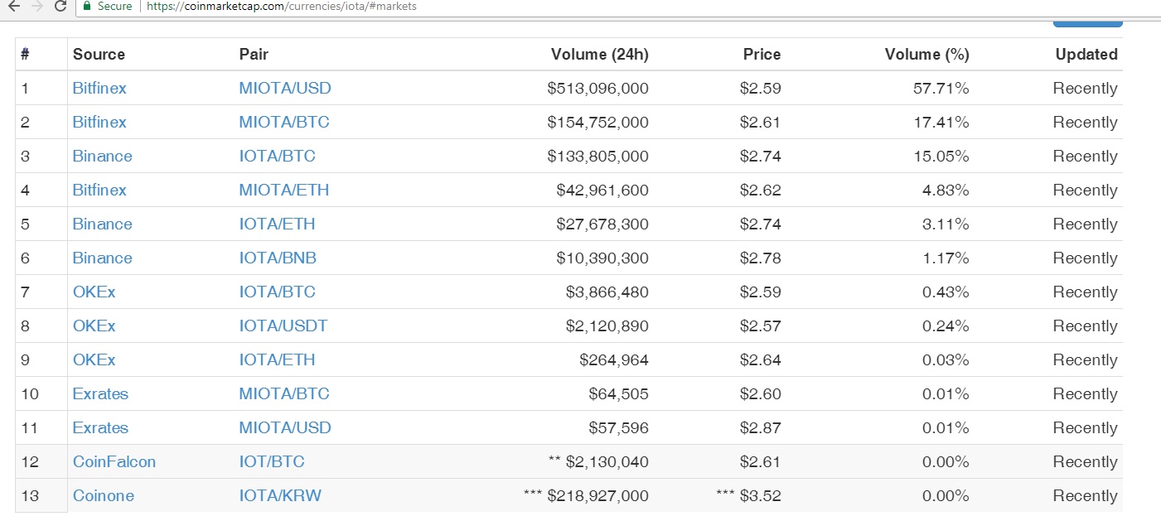Select the $57,596 volume value
Image resolution: width=1161 pixels, height=521 pixels.
[x=618, y=427]
